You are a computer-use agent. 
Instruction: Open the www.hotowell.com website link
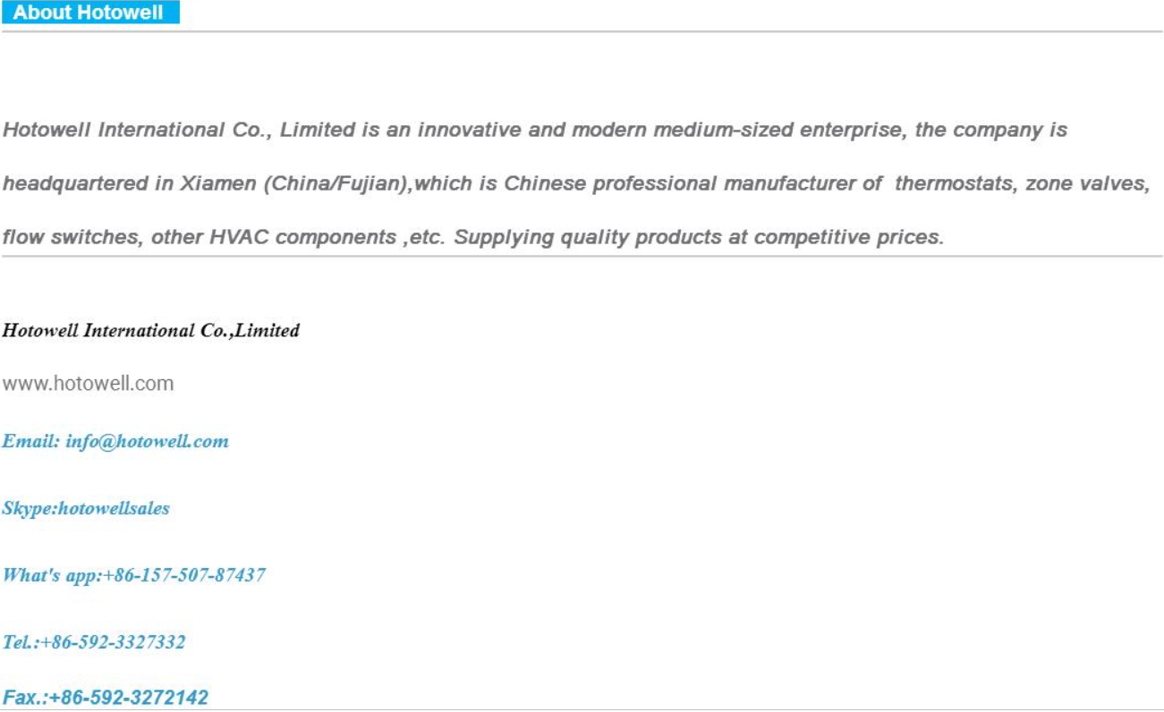[x=88, y=384]
